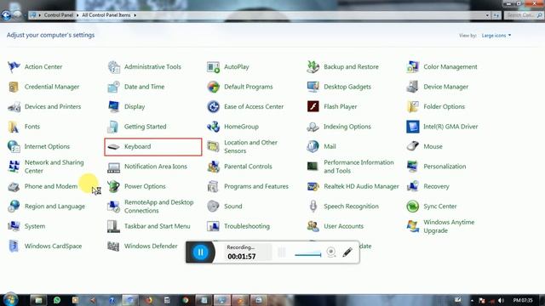Open User Accounts link
This screenshot has height=306, width=545.
pos(343,226)
